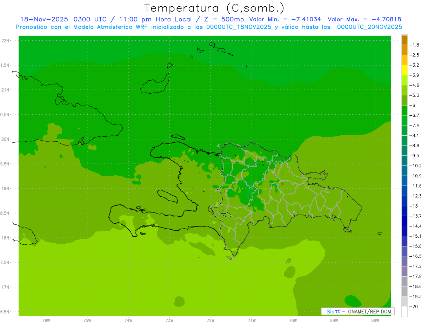Click the legend value "-6.7"
421x325 pixels.
tap(415, 115)
